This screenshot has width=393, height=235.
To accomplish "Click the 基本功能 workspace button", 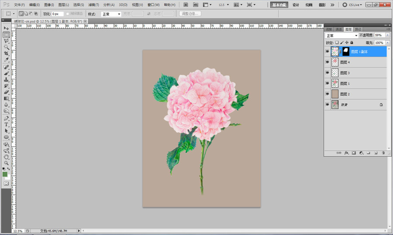I will click(x=279, y=5).
